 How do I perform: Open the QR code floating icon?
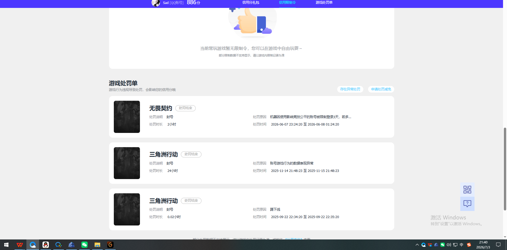point(467,190)
